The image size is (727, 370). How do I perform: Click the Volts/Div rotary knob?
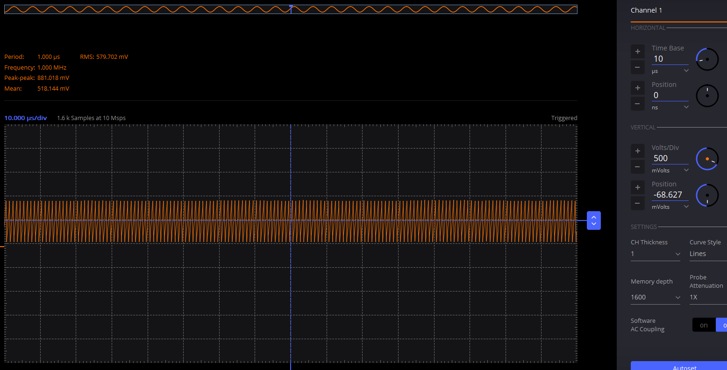[707, 159]
